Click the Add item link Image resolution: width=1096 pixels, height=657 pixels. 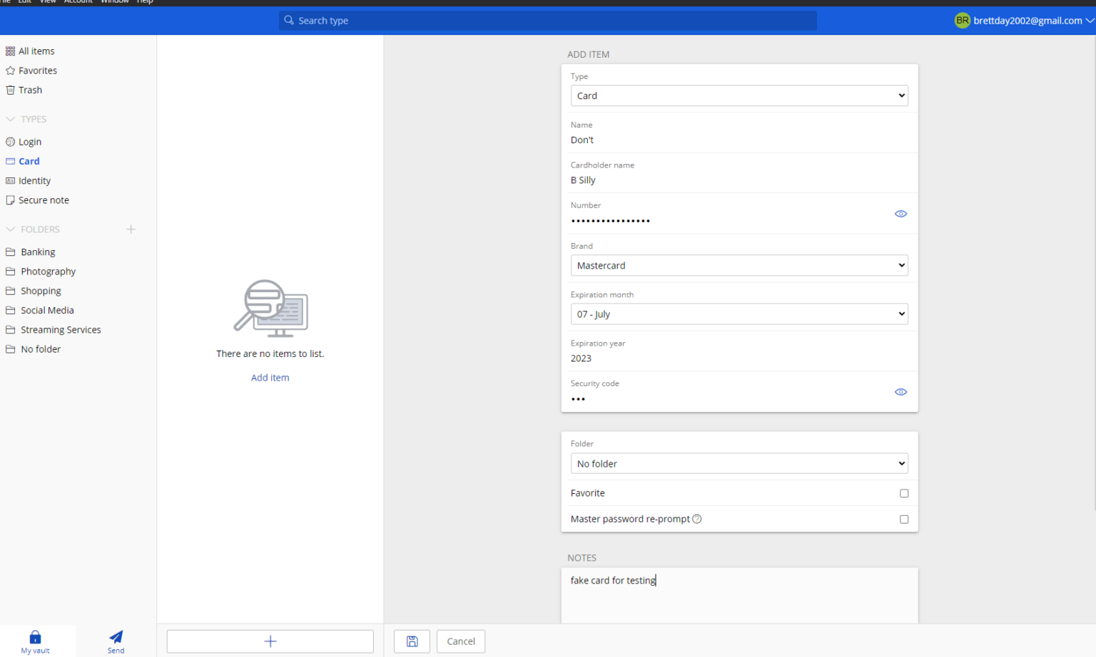click(270, 377)
